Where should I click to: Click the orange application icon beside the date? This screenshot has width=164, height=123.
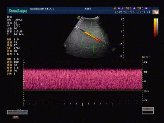[156, 12]
